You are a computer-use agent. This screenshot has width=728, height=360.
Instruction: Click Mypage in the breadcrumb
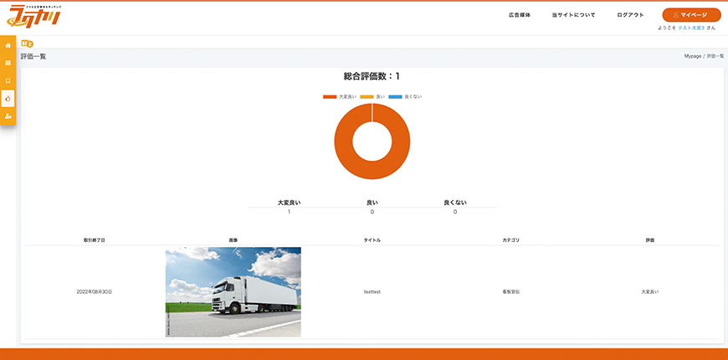[692, 56]
